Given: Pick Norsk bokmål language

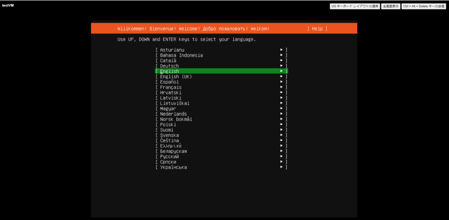Looking at the screenshot, I should (x=221, y=119).
